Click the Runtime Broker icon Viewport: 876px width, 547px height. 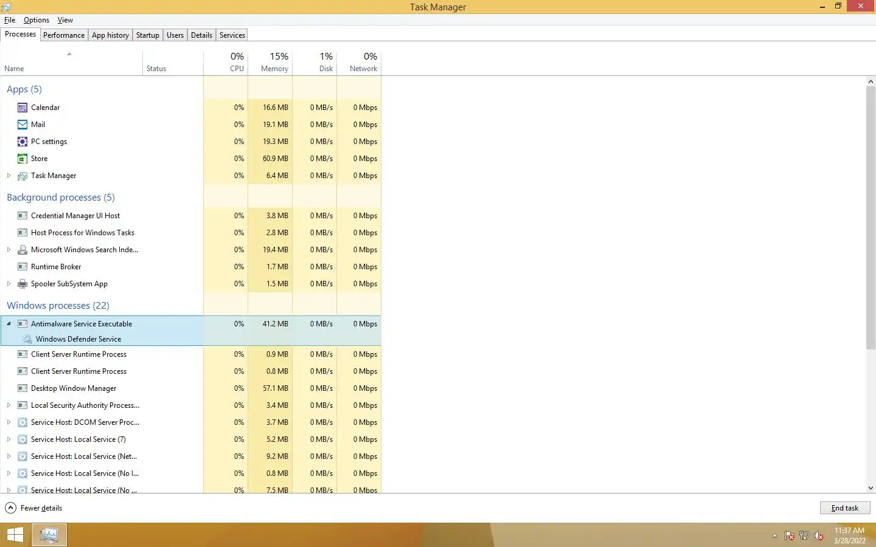coord(23,267)
